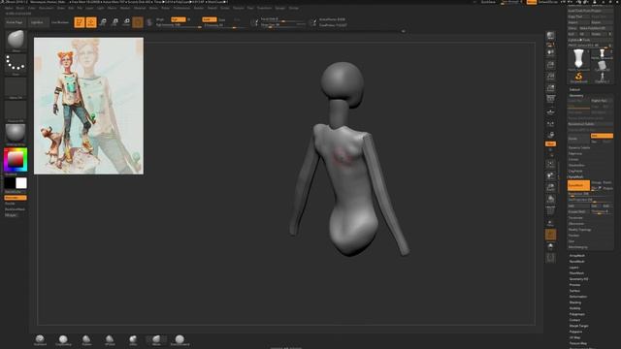621x349 pixels.
Task: Expand the Masking sub-palette
Action: pos(575,302)
